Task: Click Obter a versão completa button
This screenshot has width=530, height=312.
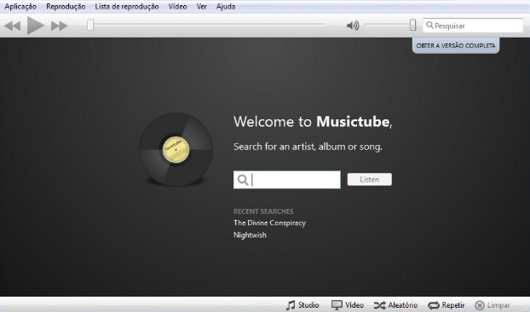Action: click(x=456, y=46)
